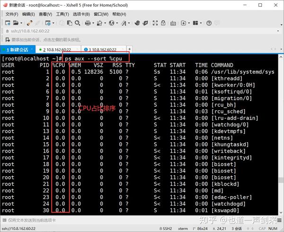Click the dark green leaf toolbar icon
This screenshot has height=232, width=284.
[x=145, y=23]
